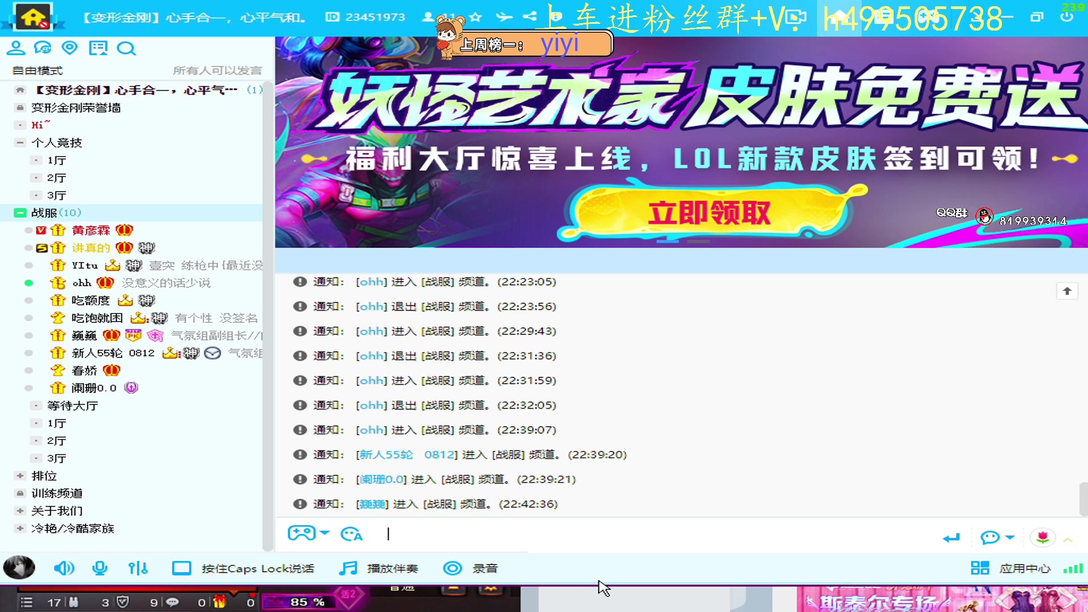The image size is (1088, 612).
Task: Select user YItu in channel list
Action: click(84, 265)
